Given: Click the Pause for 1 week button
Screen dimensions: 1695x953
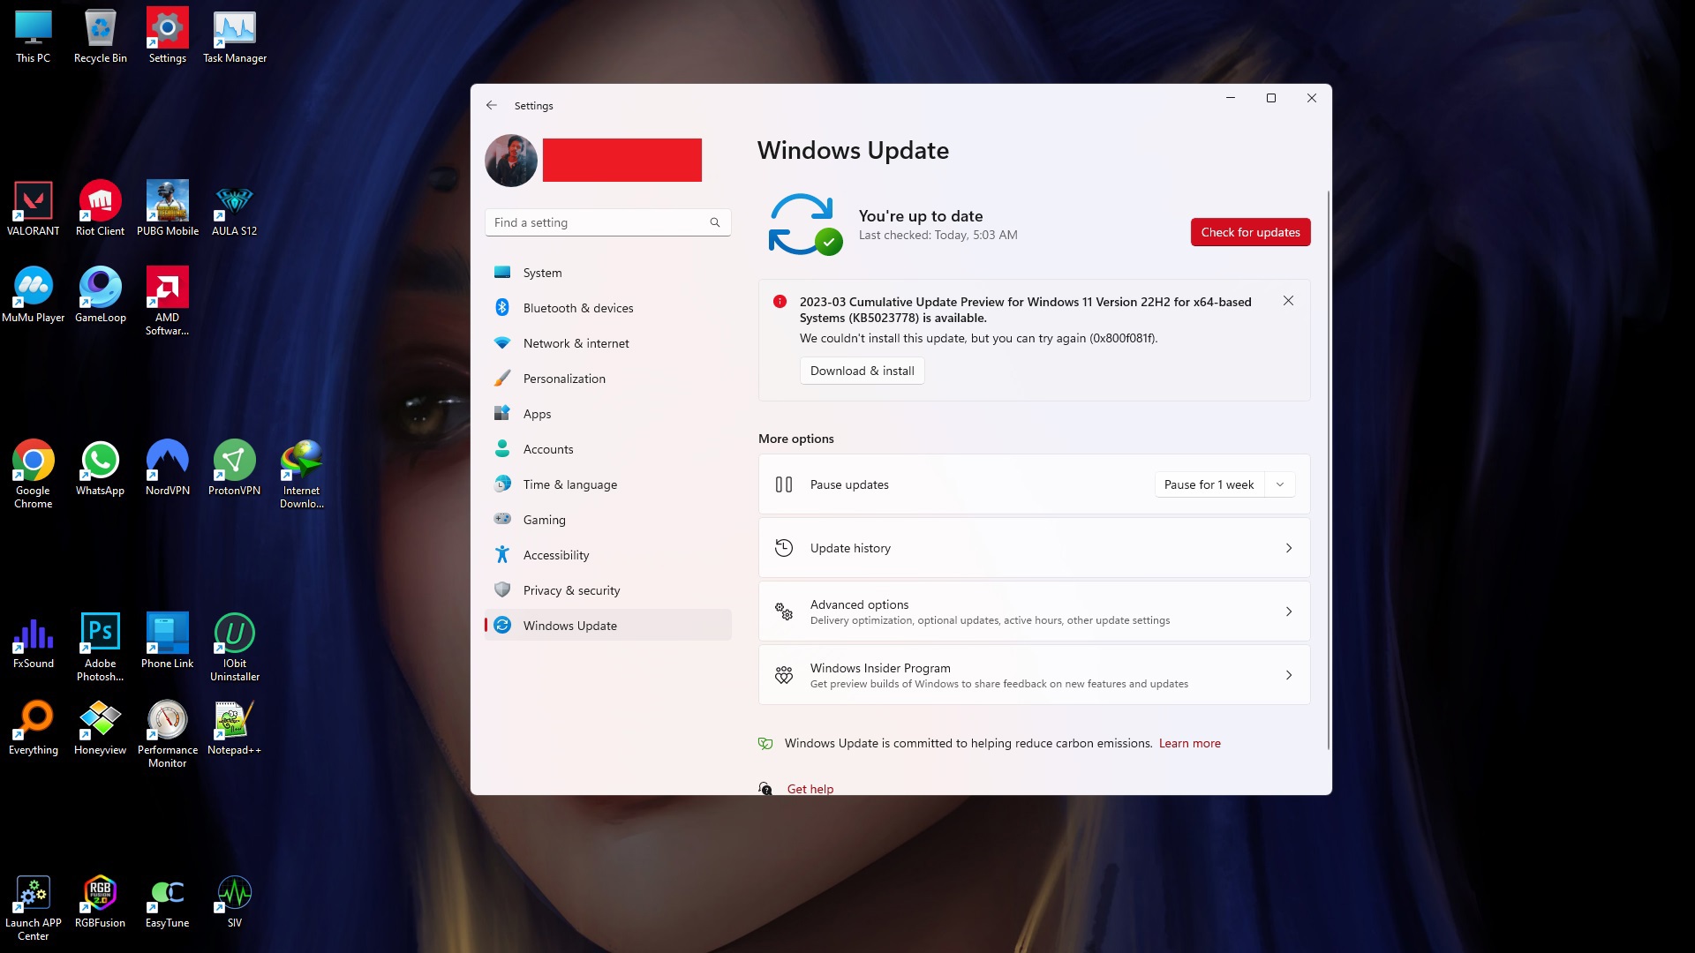Looking at the screenshot, I should (1209, 484).
